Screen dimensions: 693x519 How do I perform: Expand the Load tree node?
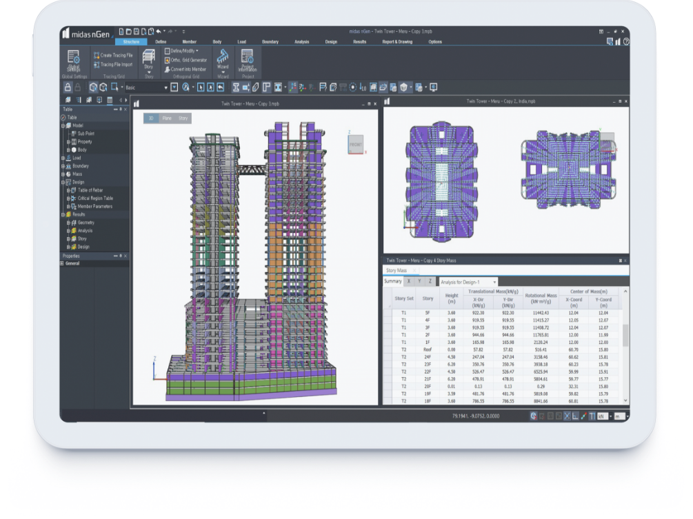[63, 158]
